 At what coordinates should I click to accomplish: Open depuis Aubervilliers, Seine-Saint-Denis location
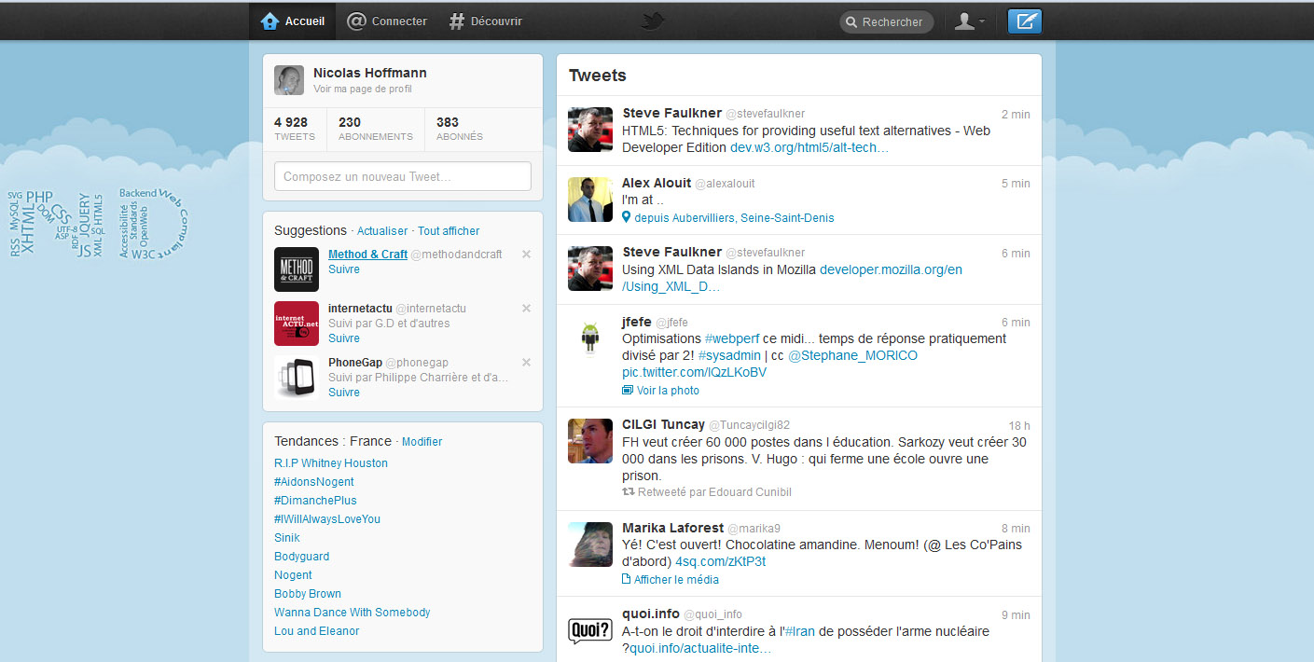coord(734,218)
